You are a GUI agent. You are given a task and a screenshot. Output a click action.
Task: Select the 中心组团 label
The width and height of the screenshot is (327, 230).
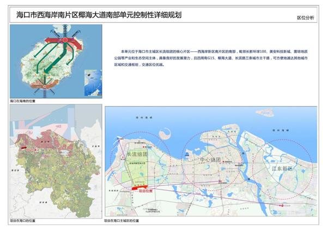[210, 160]
